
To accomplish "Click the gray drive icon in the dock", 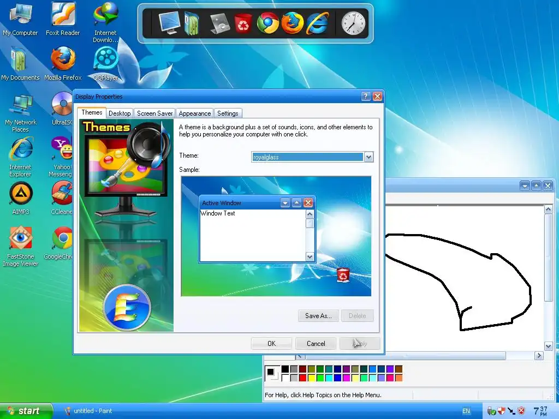I will pyautogui.click(x=219, y=23).
